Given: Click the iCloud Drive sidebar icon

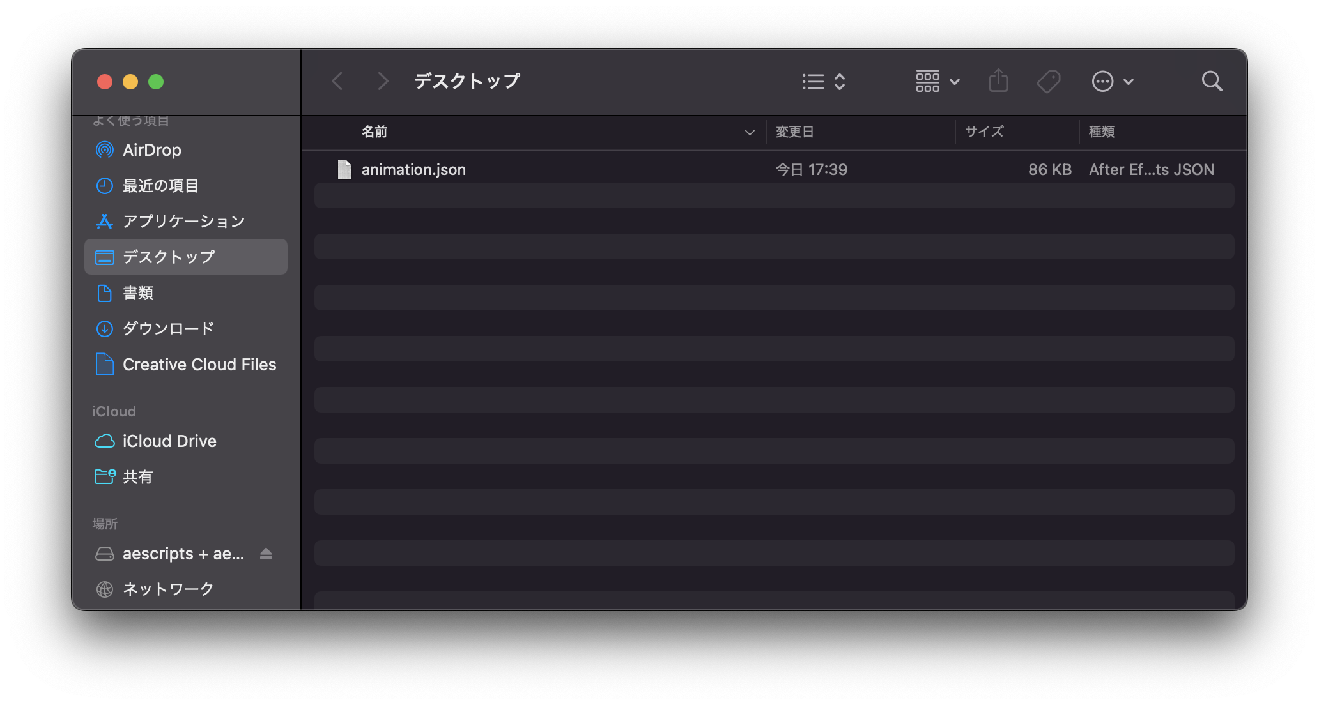Looking at the screenshot, I should pos(104,439).
